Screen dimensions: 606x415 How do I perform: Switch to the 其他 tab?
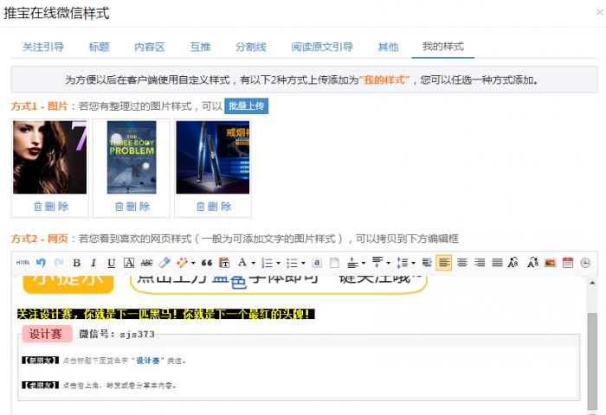coord(388,47)
